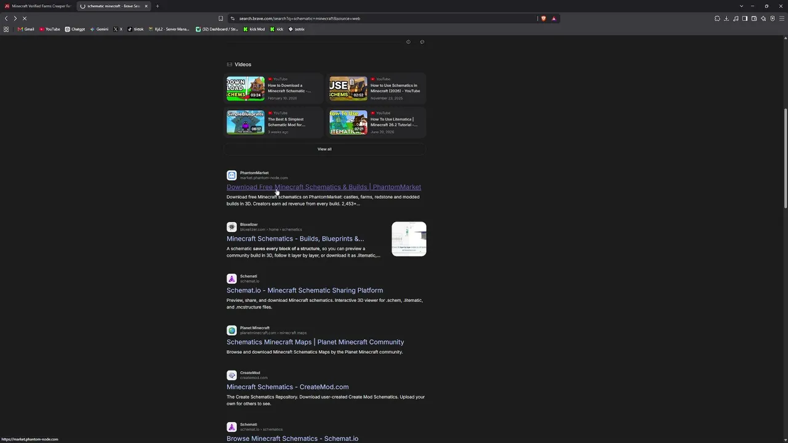Open the Leo AI sparkle icon

pos(763,18)
